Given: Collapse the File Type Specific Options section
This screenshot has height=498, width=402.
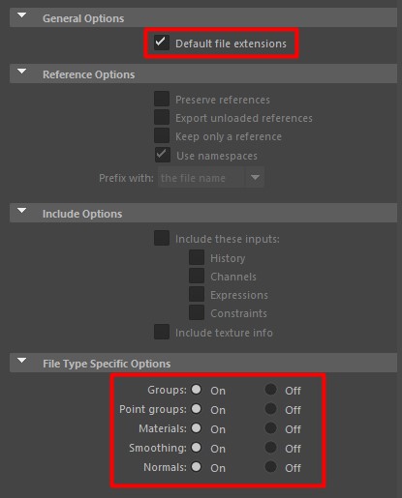Looking at the screenshot, I should pyautogui.click(x=21, y=361).
